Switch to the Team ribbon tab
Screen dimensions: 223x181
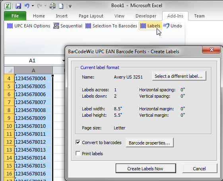point(200,16)
